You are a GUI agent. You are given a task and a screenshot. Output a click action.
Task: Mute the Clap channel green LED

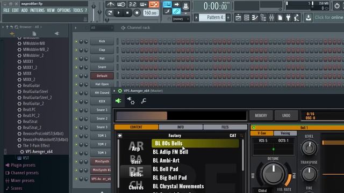tap(76, 50)
